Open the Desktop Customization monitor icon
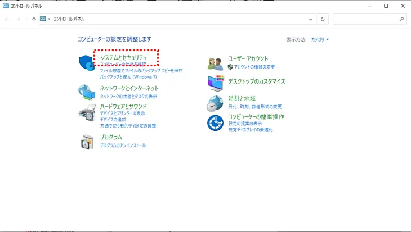The height and width of the screenshot is (232, 411). coord(215,83)
